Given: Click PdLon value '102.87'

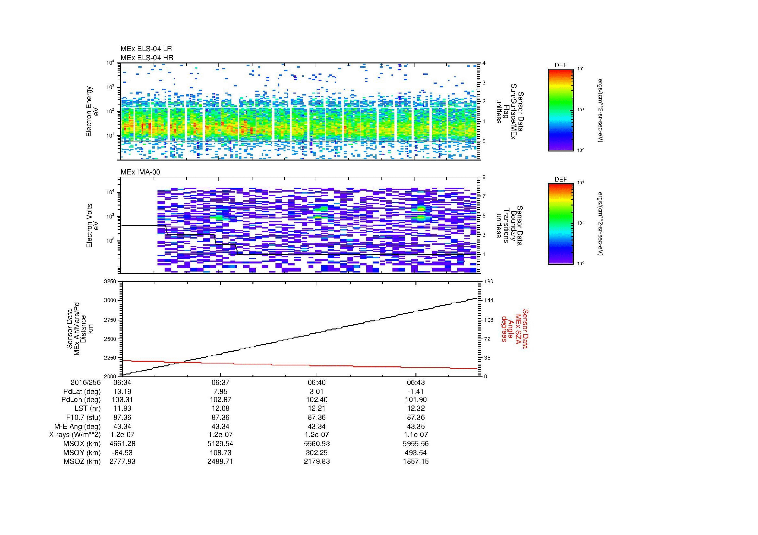Looking at the screenshot, I should pyautogui.click(x=220, y=400).
